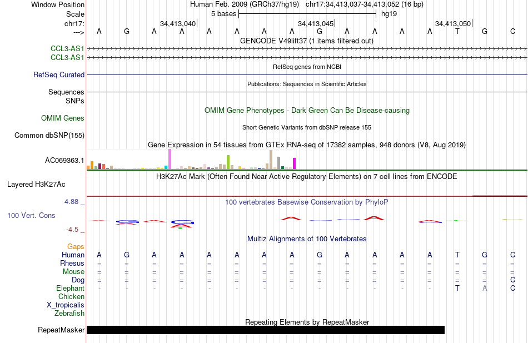
Task: Select the Elephant species label
Action: tap(71, 289)
